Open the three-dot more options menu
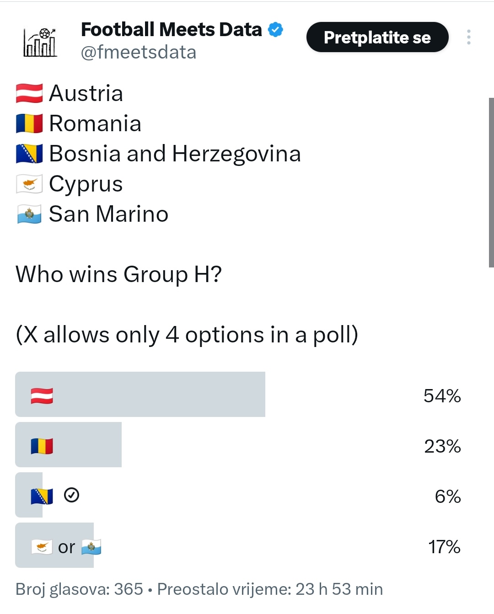This screenshot has width=494, height=614. click(x=469, y=37)
